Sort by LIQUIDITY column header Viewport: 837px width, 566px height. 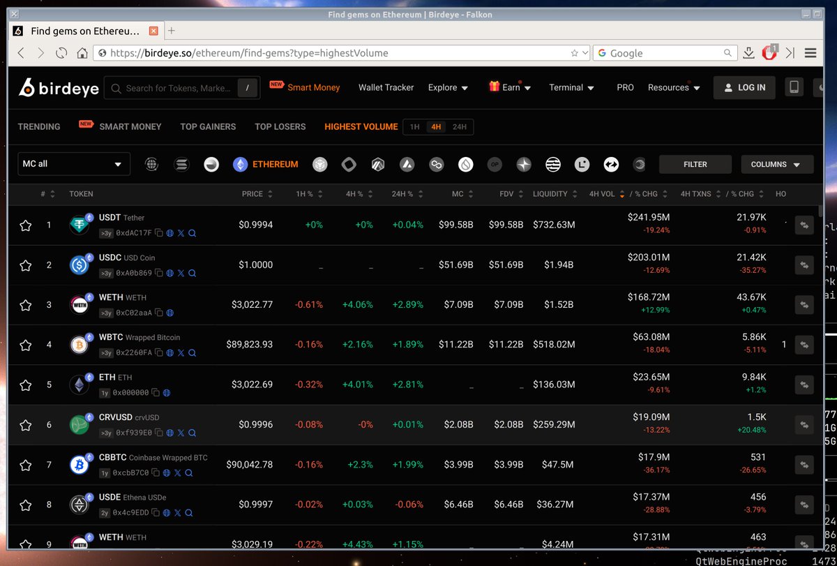click(555, 194)
